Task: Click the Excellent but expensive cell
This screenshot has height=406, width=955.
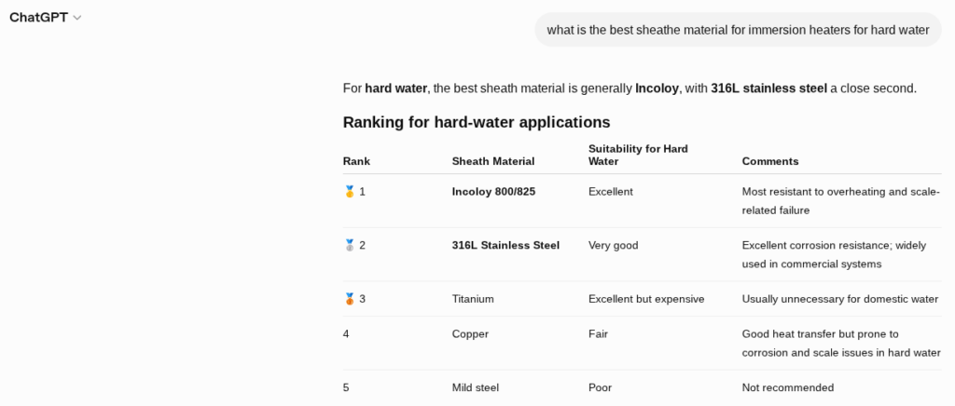Action: pyautogui.click(x=646, y=299)
